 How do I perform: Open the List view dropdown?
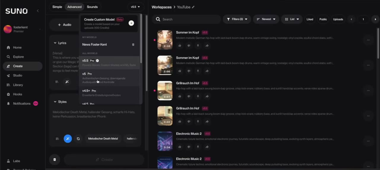pyautogui.click(x=292, y=19)
